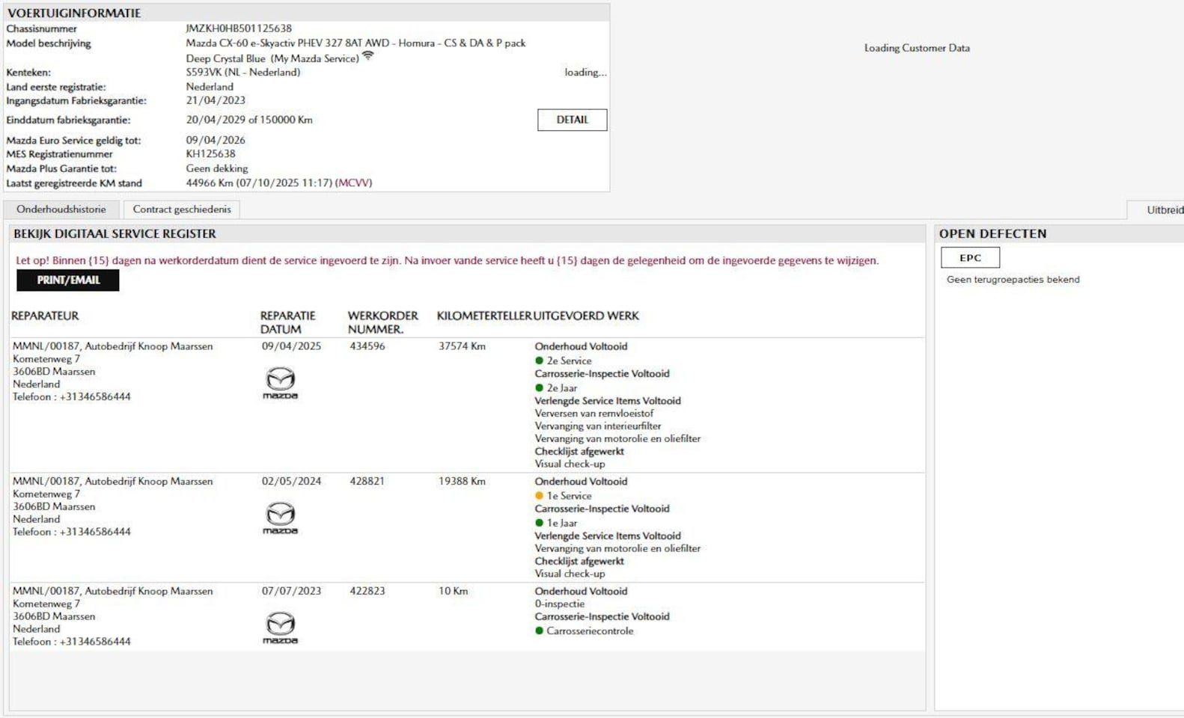
Task: Click the Mazda logo under date 02/05/2024
Action: coord(280,518)
